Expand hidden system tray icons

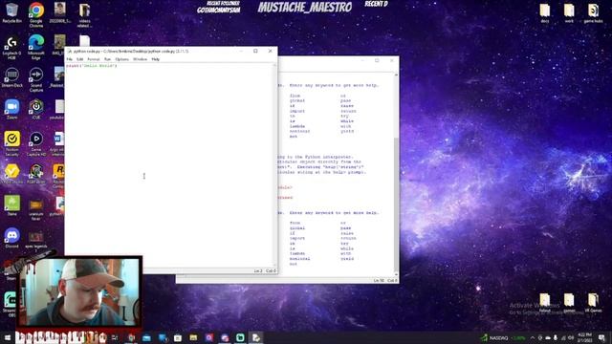click(532, 337)
